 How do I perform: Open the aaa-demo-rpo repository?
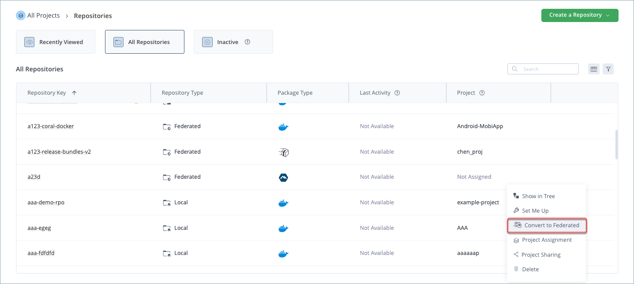pos(46,203)
